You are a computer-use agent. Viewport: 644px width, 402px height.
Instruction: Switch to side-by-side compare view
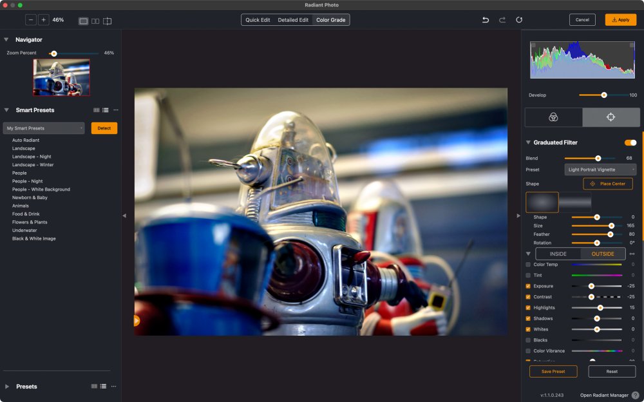[x=95, y=21]
